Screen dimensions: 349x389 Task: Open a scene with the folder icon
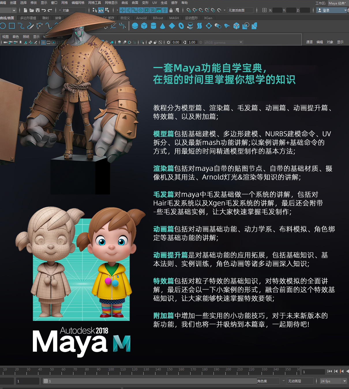(31, 10)
